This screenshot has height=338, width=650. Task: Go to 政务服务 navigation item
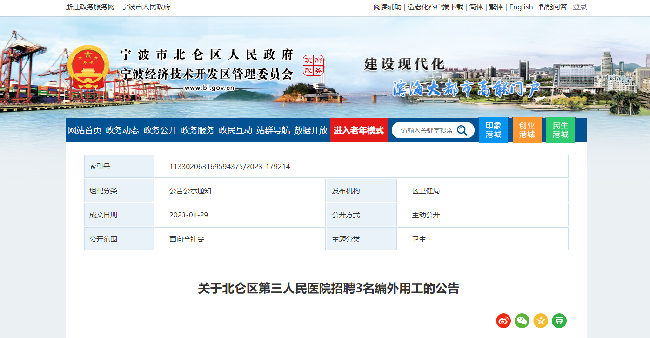point(198,130)
